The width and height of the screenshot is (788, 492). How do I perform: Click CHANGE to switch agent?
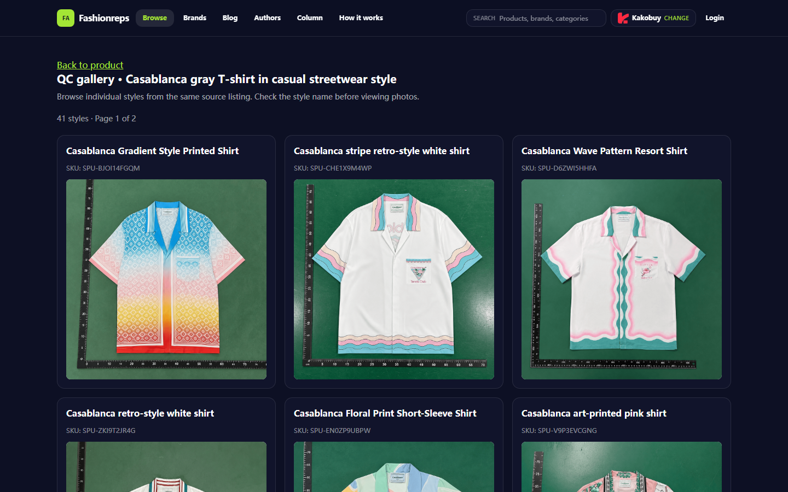tap(676, 18)
